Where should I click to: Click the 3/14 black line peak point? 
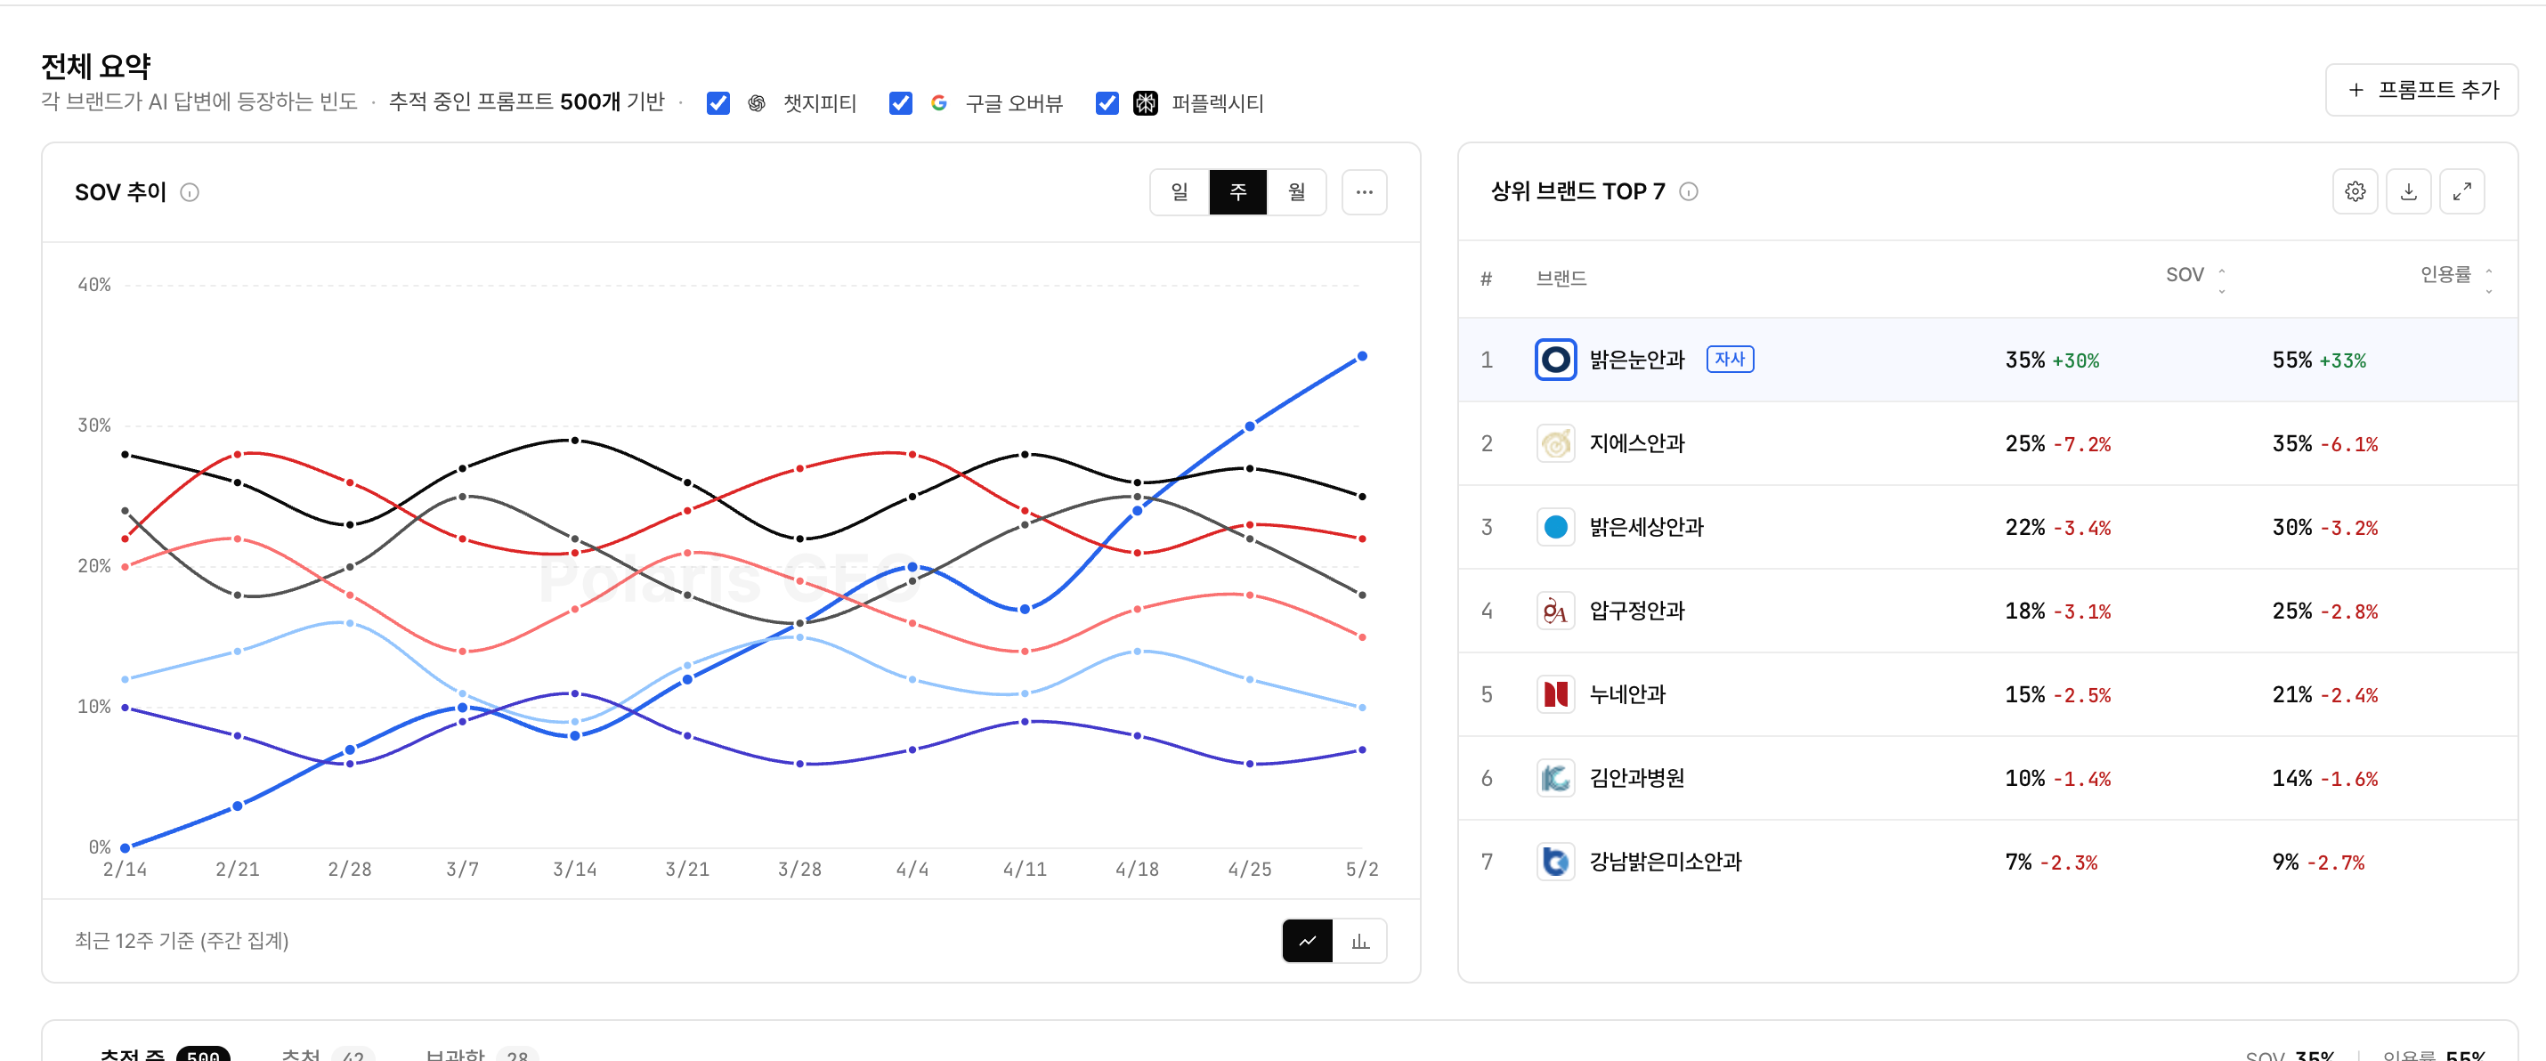click(574, 441)
